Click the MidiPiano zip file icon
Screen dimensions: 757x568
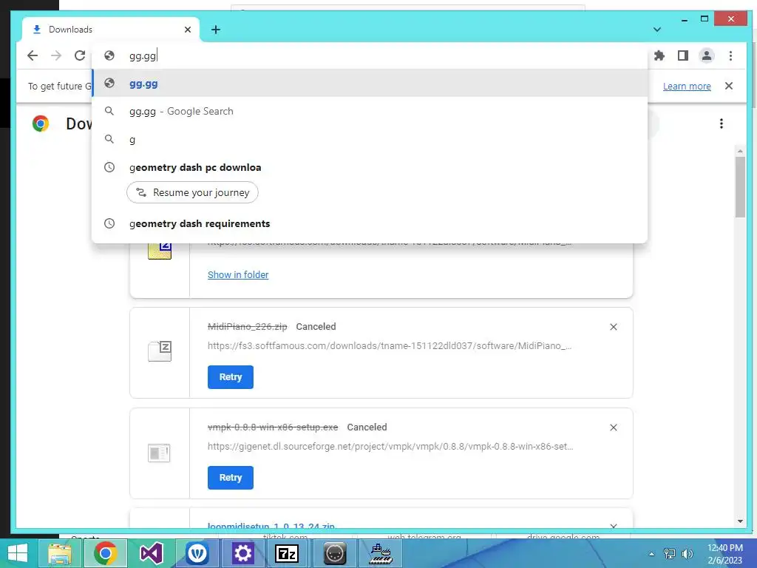point(160,351)
